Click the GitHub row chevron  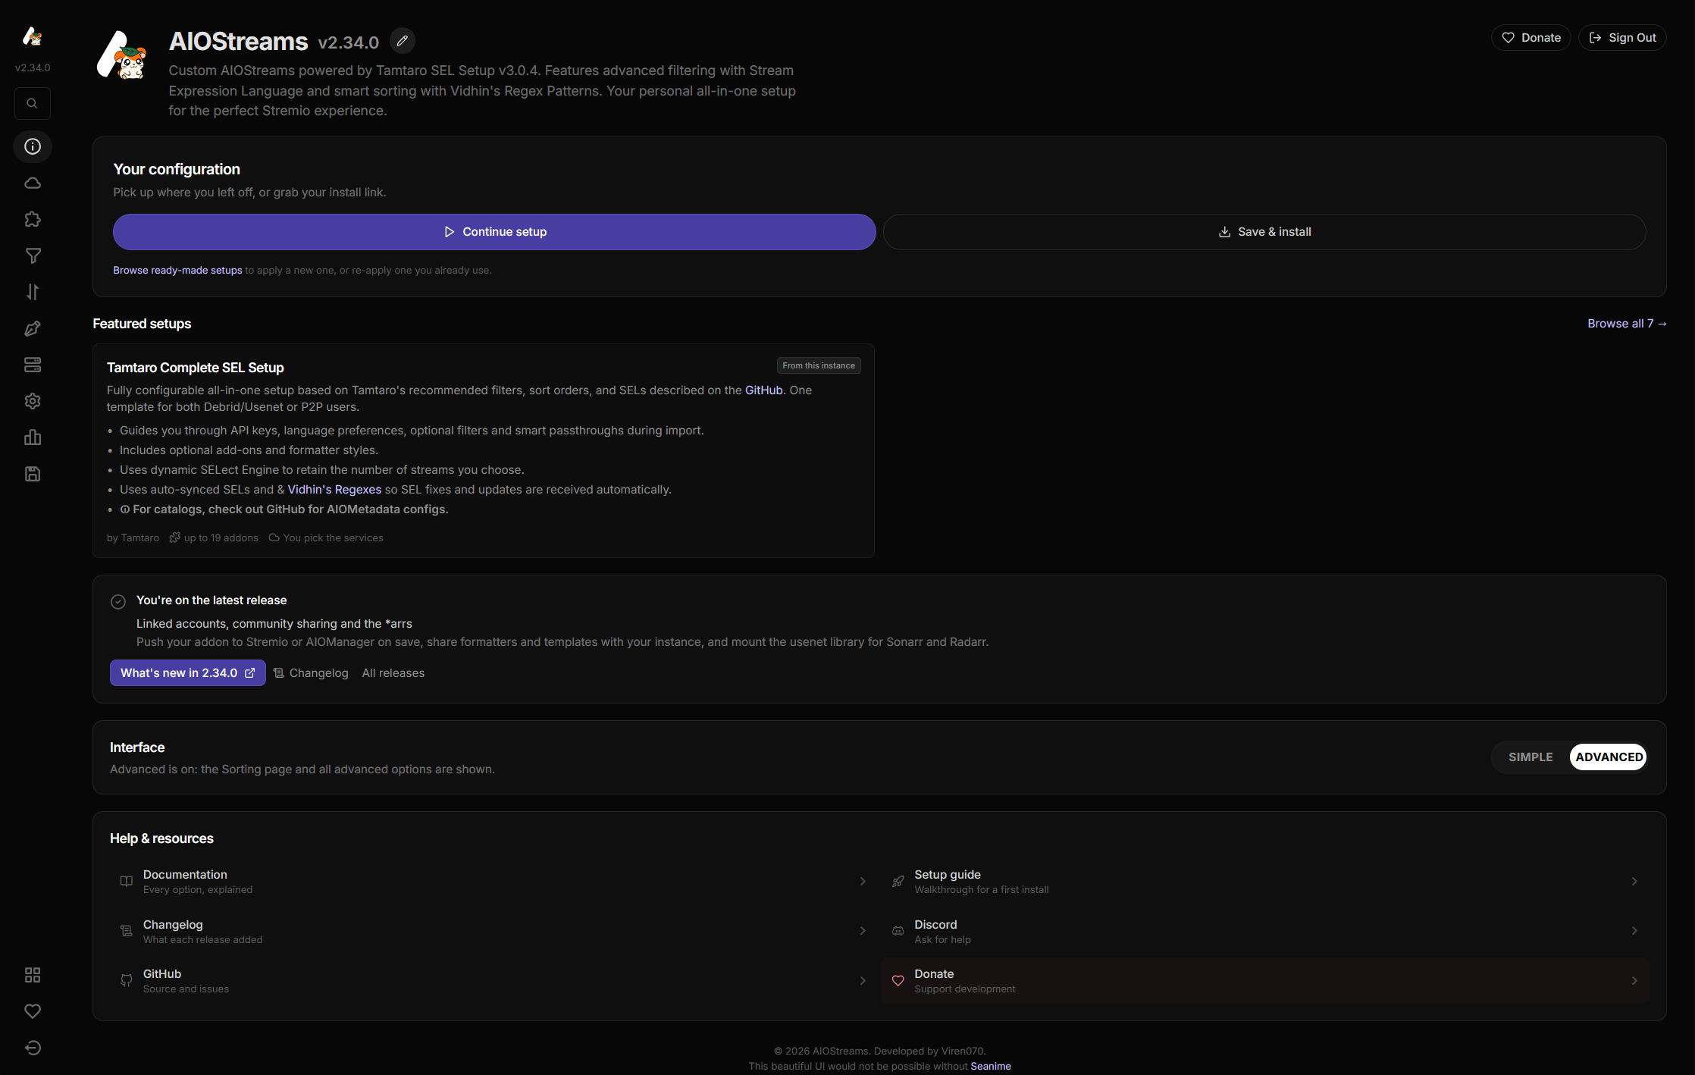point(863,981)
